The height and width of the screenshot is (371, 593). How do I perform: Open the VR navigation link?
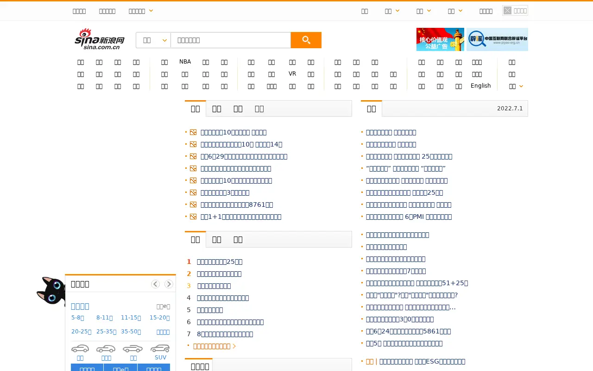click(292, 74)
